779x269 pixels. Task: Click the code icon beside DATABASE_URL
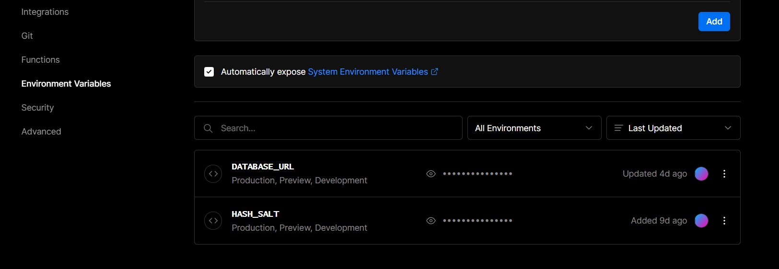(x=213, y=174)
